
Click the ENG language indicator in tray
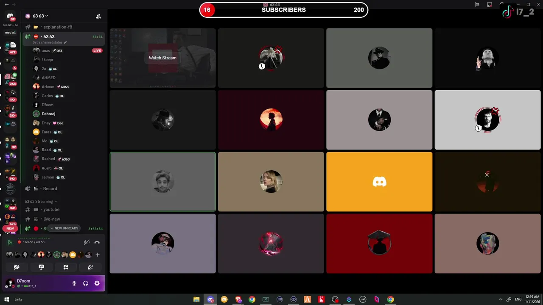click(x=518, y=299)
